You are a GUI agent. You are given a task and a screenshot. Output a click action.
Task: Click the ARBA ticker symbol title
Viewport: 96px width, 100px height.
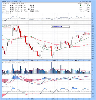point(4,1)
